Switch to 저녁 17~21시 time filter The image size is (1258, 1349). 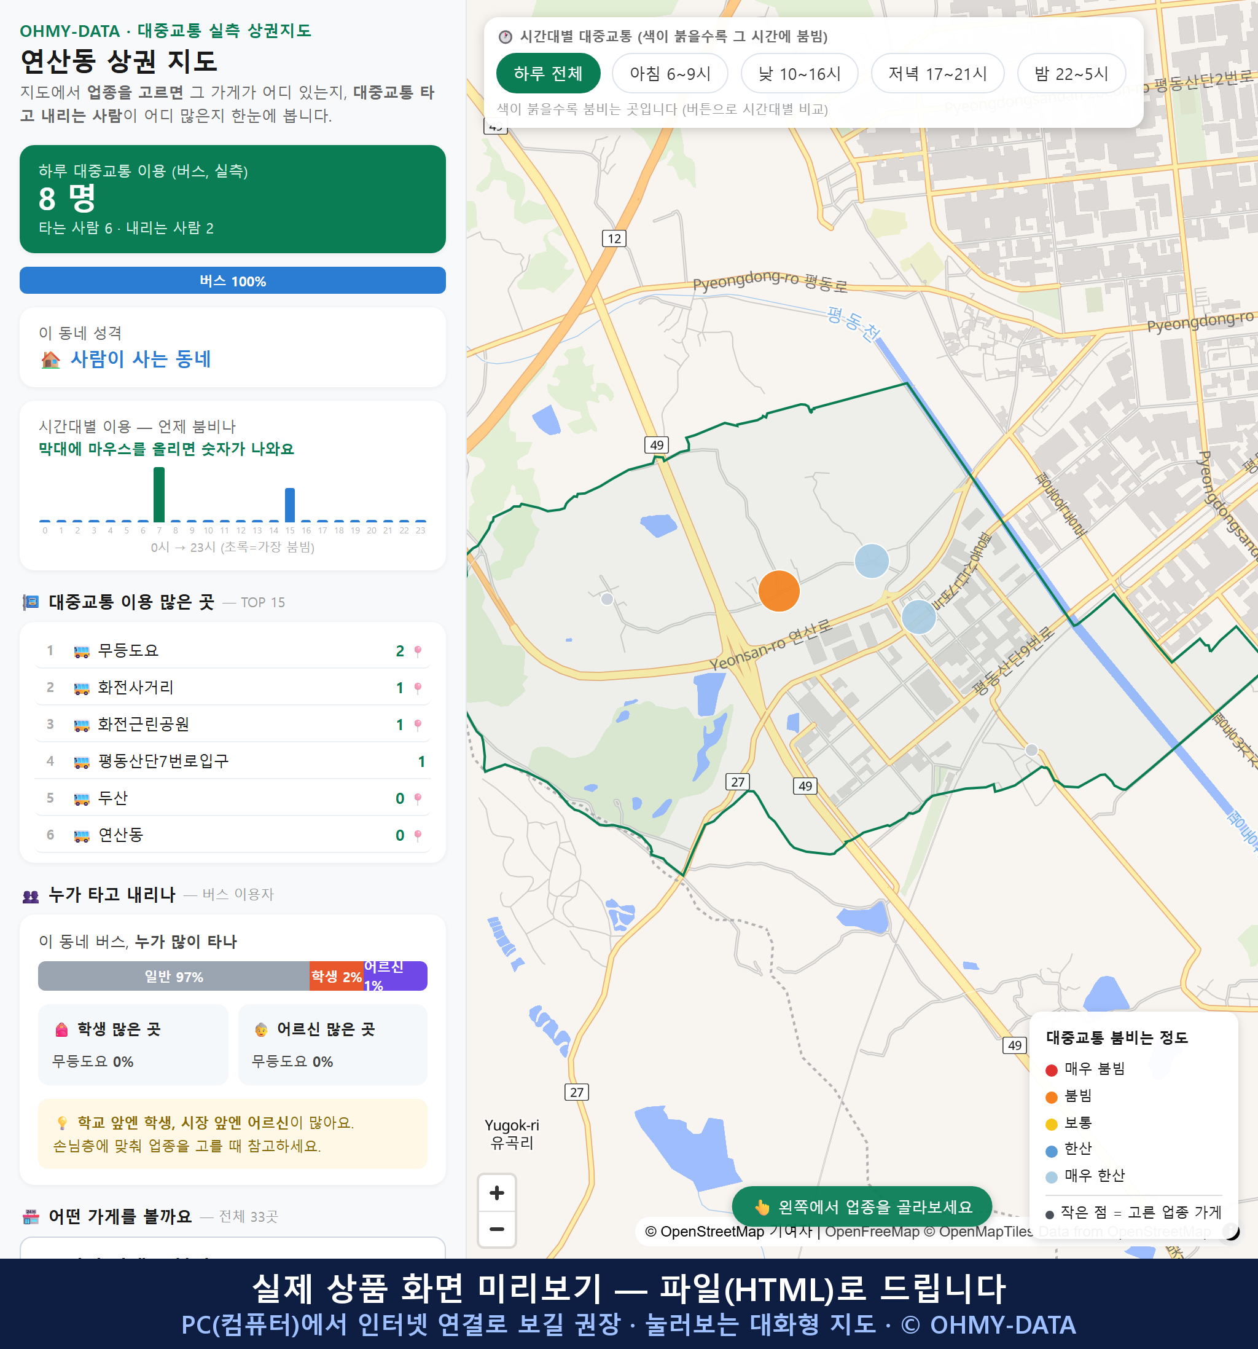point(937,73)
